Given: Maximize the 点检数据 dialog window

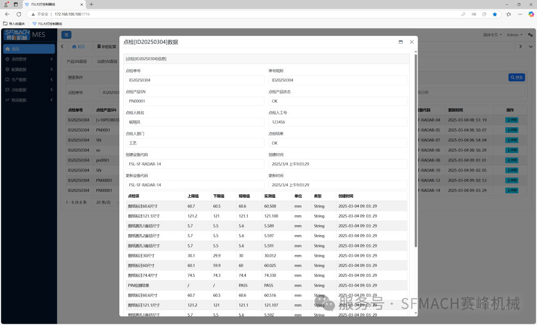Looking at the screenshot, I should pos(401,42).
